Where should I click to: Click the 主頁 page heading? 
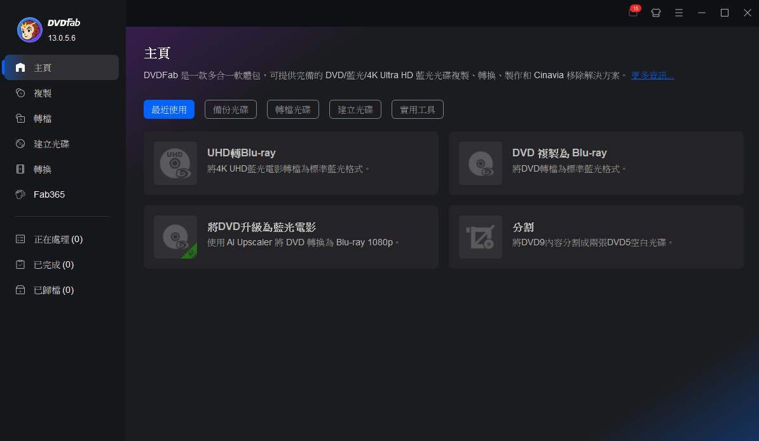coord(157,53)
